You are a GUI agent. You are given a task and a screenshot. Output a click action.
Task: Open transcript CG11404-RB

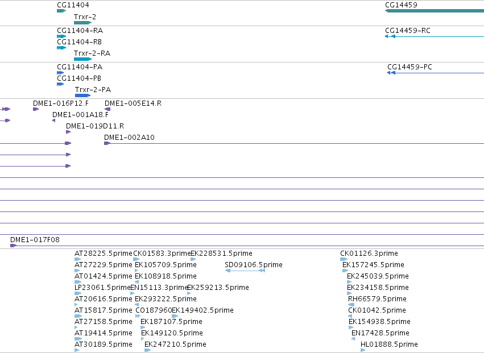point(79,42)
